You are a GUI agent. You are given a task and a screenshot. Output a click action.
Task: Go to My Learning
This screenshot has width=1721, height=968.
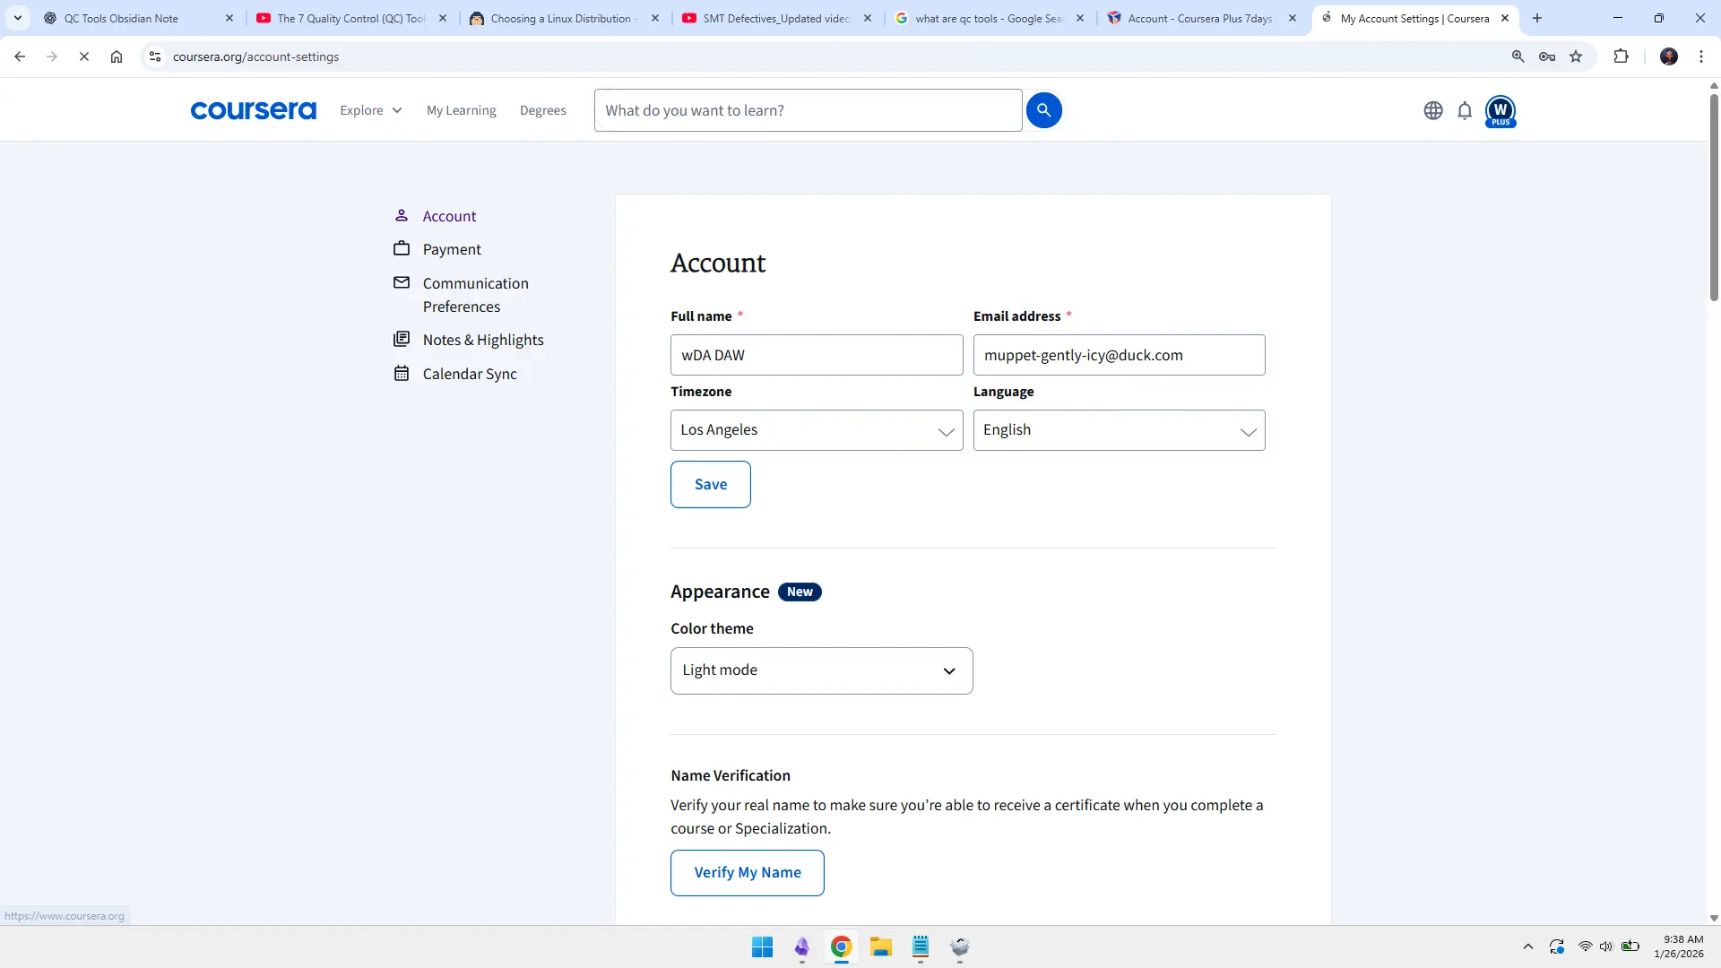click(x=462, y=110)
